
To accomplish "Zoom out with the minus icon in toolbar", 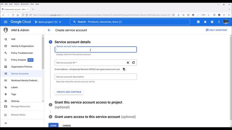I will (x=198, y=15).
